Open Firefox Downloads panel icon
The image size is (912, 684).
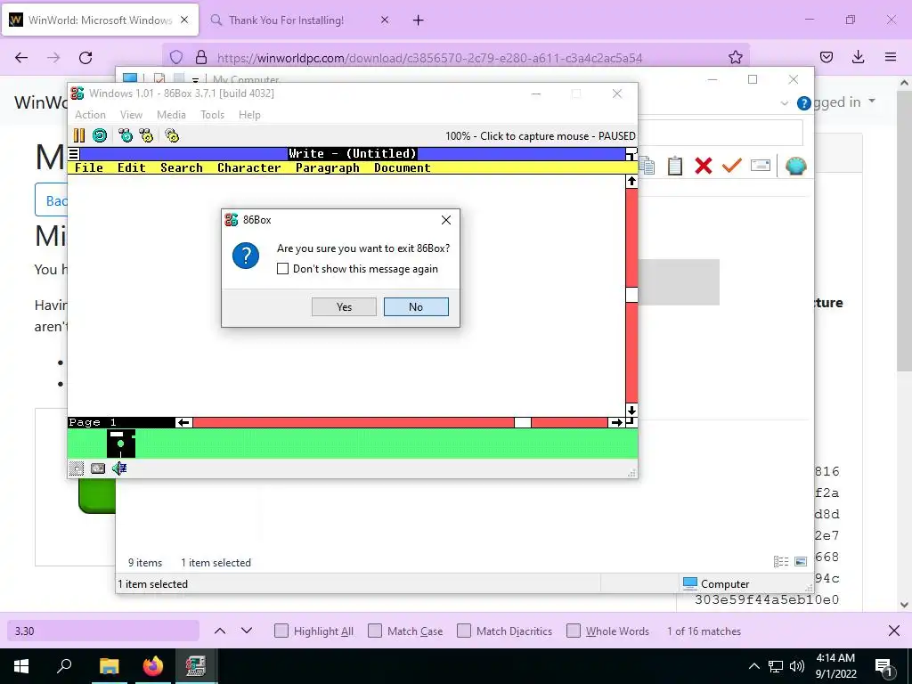tap(858, 57)
